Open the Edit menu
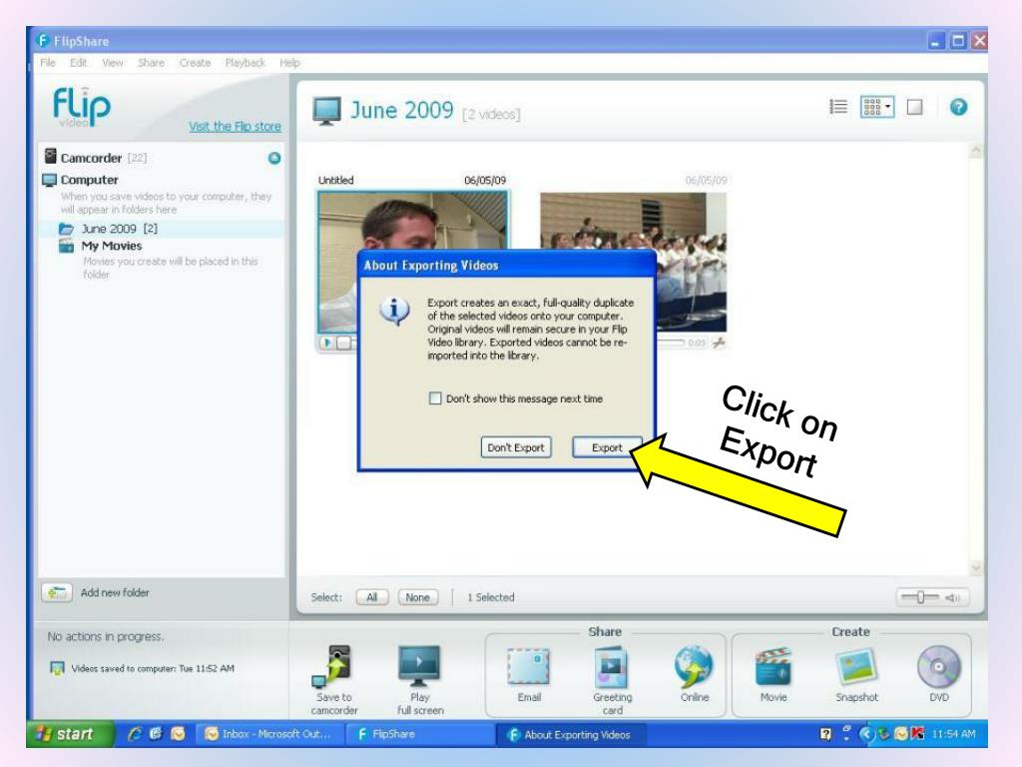Viewport: 1022px width, 767px height. [x=78, y=63]
